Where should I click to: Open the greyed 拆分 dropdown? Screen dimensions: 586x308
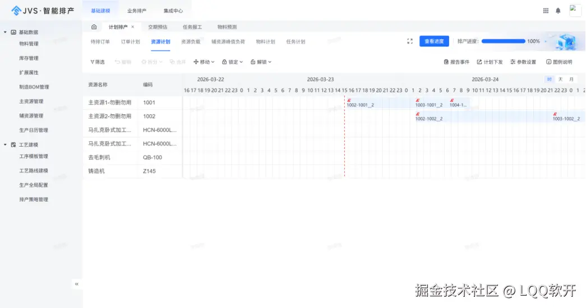pyautogui.click(x=151, y=62)
